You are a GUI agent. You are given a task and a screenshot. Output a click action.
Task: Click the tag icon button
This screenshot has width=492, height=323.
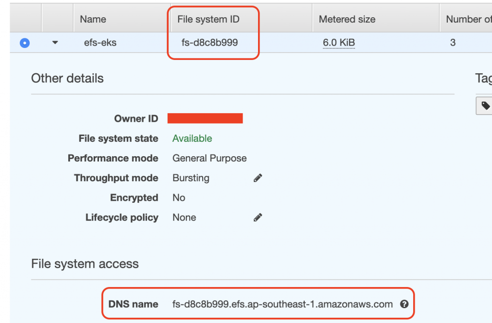(x=484, y=106)
